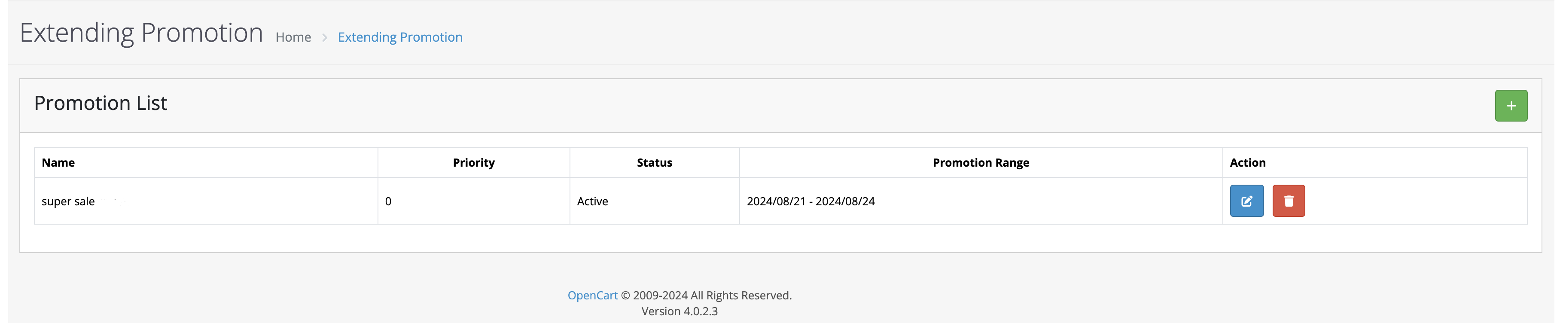Visit the OpenCart footer link
Viewport: 1563px width, 323px height.
592,295
